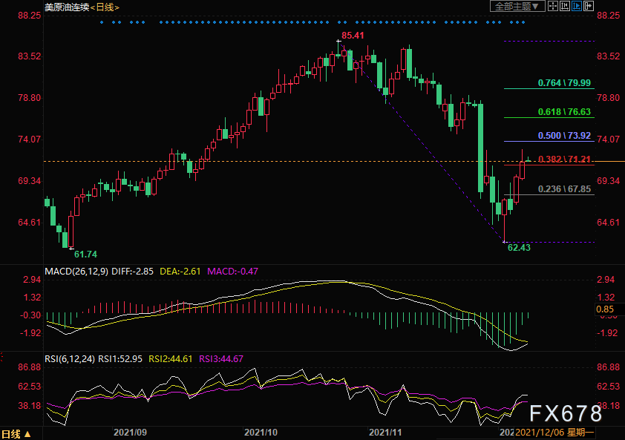
Task: Click the 62.43 low price marker
Action: pyautogui.click(x=519, y=248)
